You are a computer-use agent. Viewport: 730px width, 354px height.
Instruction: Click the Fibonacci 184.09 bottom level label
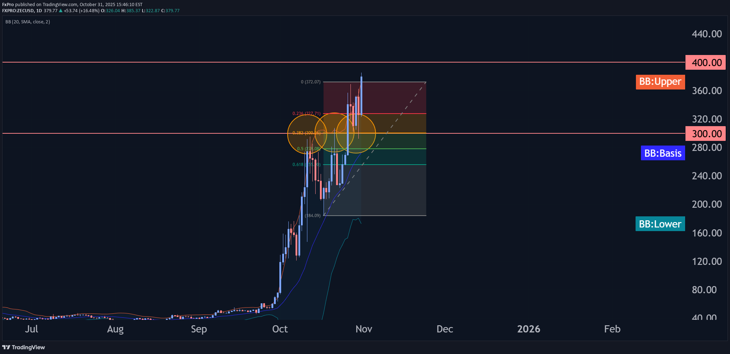[312, 216]
